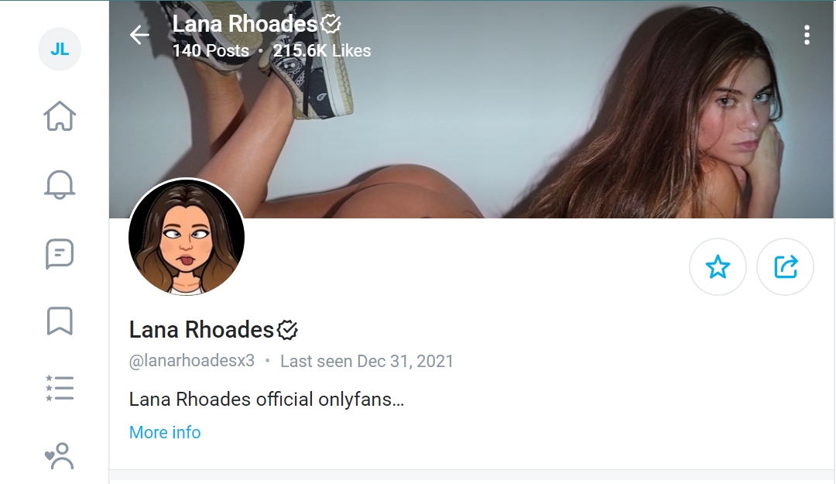
Task: Click the truncated bio text line
Action: 266,399
